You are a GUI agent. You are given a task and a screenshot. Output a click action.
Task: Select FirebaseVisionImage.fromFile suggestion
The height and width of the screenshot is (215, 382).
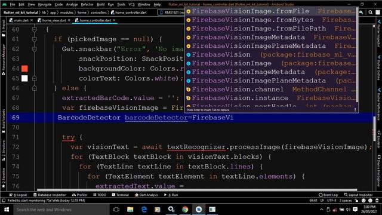pos(271,11)
